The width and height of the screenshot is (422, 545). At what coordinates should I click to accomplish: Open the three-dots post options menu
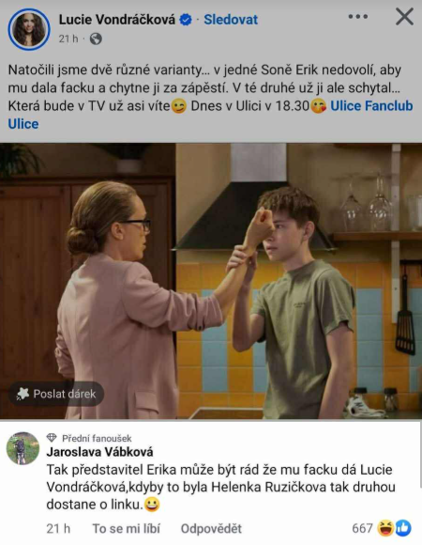[358, 17]
